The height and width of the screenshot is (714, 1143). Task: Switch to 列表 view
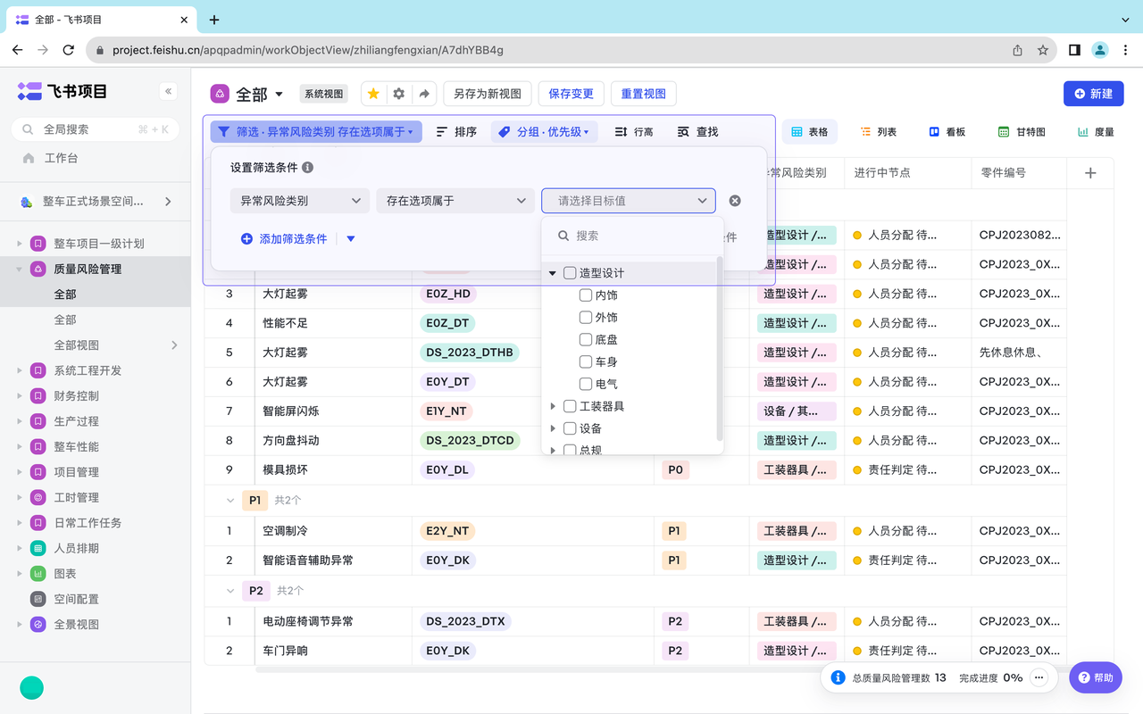coord(879,132)
